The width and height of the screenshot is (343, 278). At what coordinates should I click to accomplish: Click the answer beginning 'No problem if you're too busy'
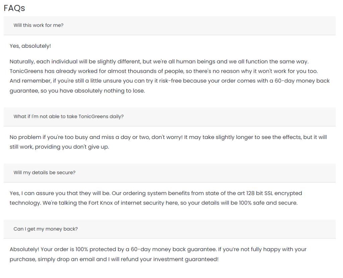click(x=168, y=142)
